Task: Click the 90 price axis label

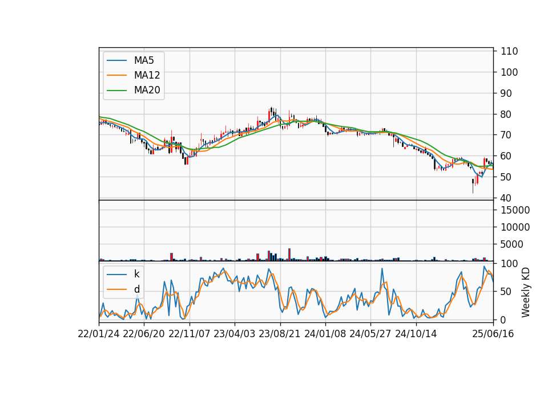Action: pos(506,93)
